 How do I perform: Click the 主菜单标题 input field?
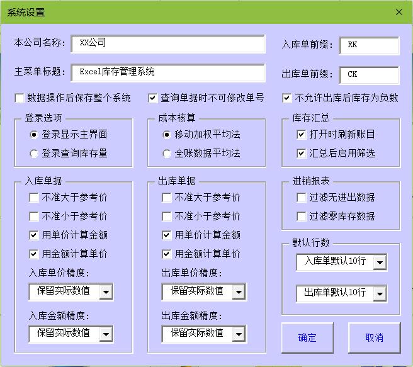coord(168,72)
